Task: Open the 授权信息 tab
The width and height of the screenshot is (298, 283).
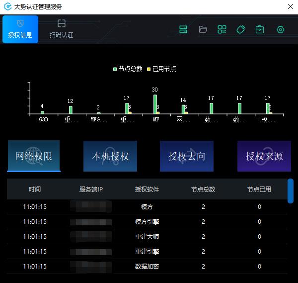Action: pyautogui.click(x=20, y=29)
